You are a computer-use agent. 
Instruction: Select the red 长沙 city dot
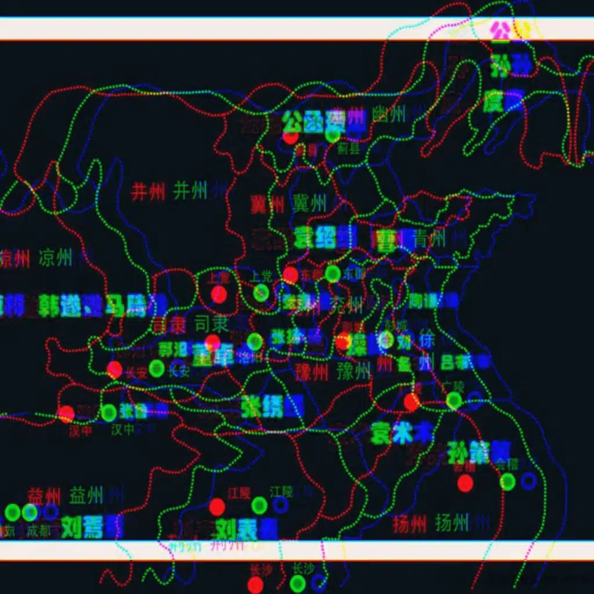point(255,585)
